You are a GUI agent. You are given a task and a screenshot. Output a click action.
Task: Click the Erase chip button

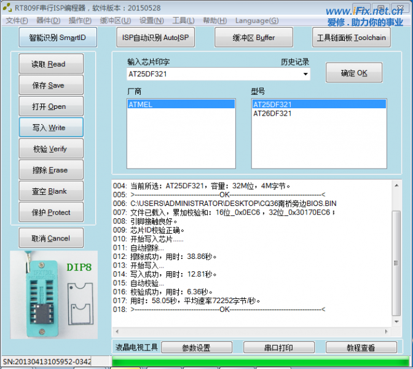[51, 170]
